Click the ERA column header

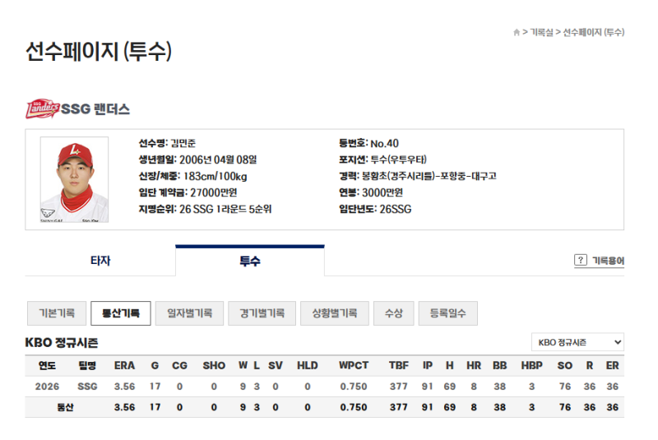coord(125,366)
